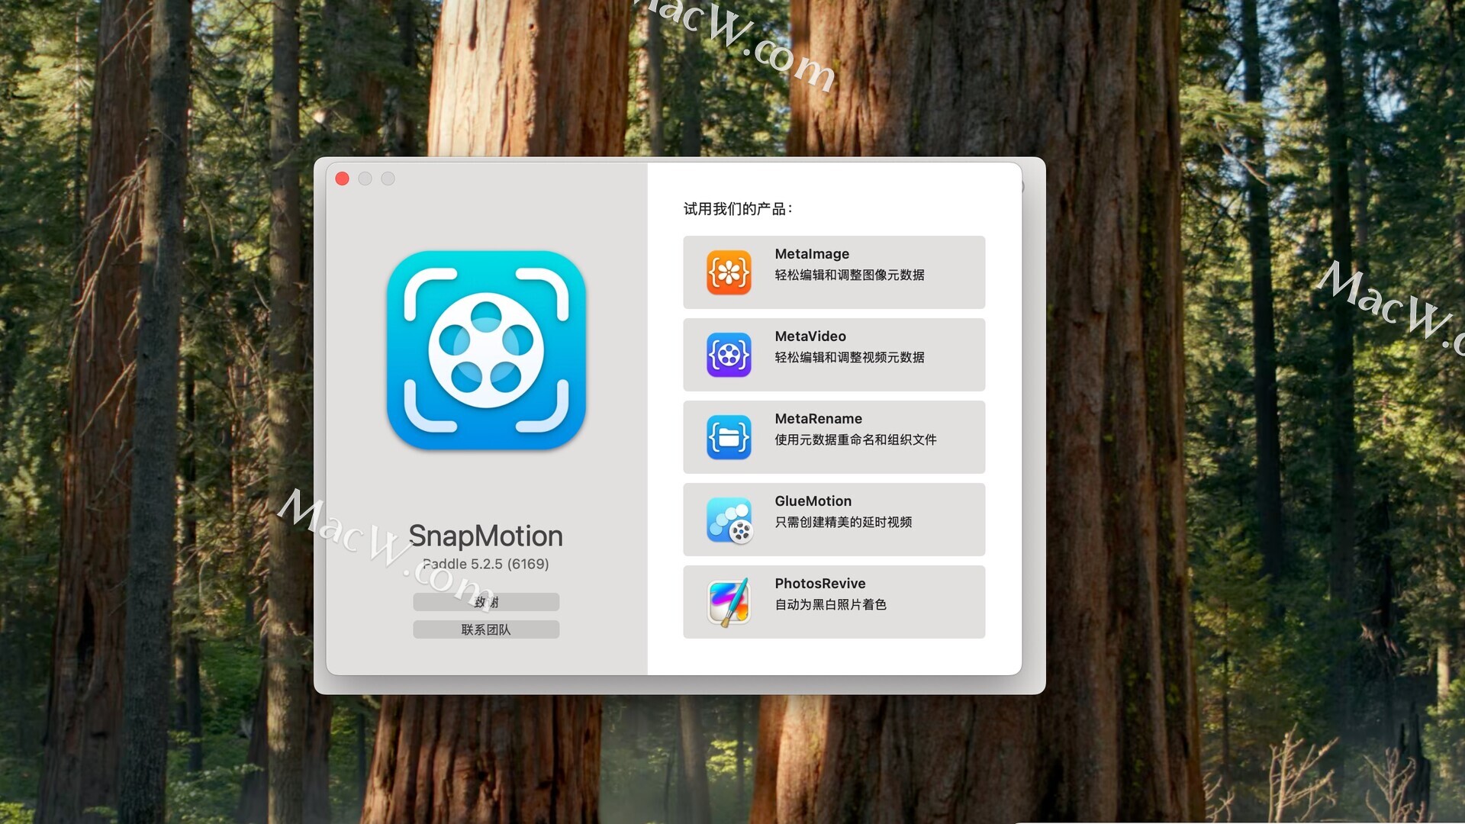This screenshot has height=824, width=1465.
Task: Open the MetaVideo product title
Action: 810,336
